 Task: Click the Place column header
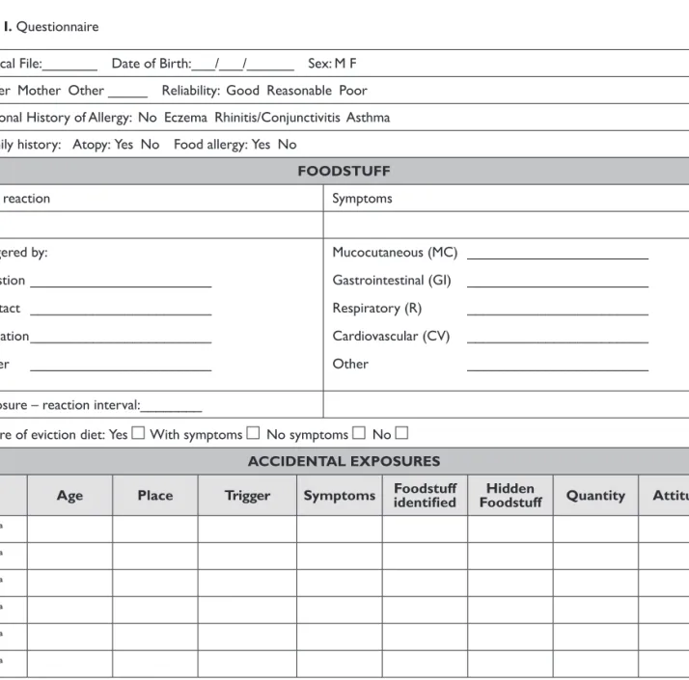155,496
